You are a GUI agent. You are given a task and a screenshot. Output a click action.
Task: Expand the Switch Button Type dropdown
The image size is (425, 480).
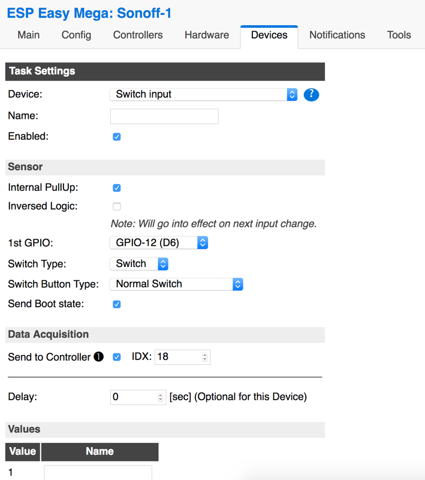click(x=176, y=284)
